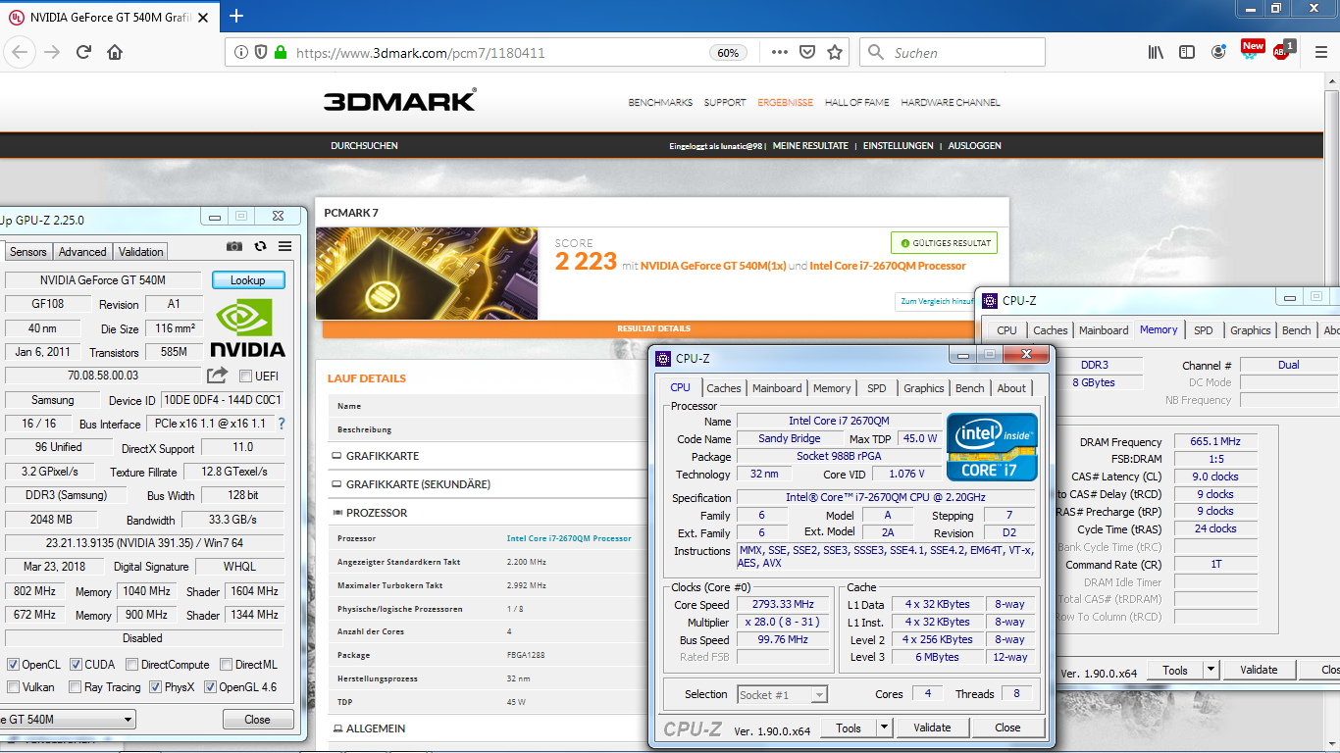Click MEINE RESULTATE link
This screenshot has width=1340, height=753.
click(x=810, y=145)
